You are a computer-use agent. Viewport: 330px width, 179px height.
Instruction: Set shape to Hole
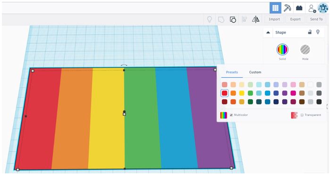click(305, 50)
